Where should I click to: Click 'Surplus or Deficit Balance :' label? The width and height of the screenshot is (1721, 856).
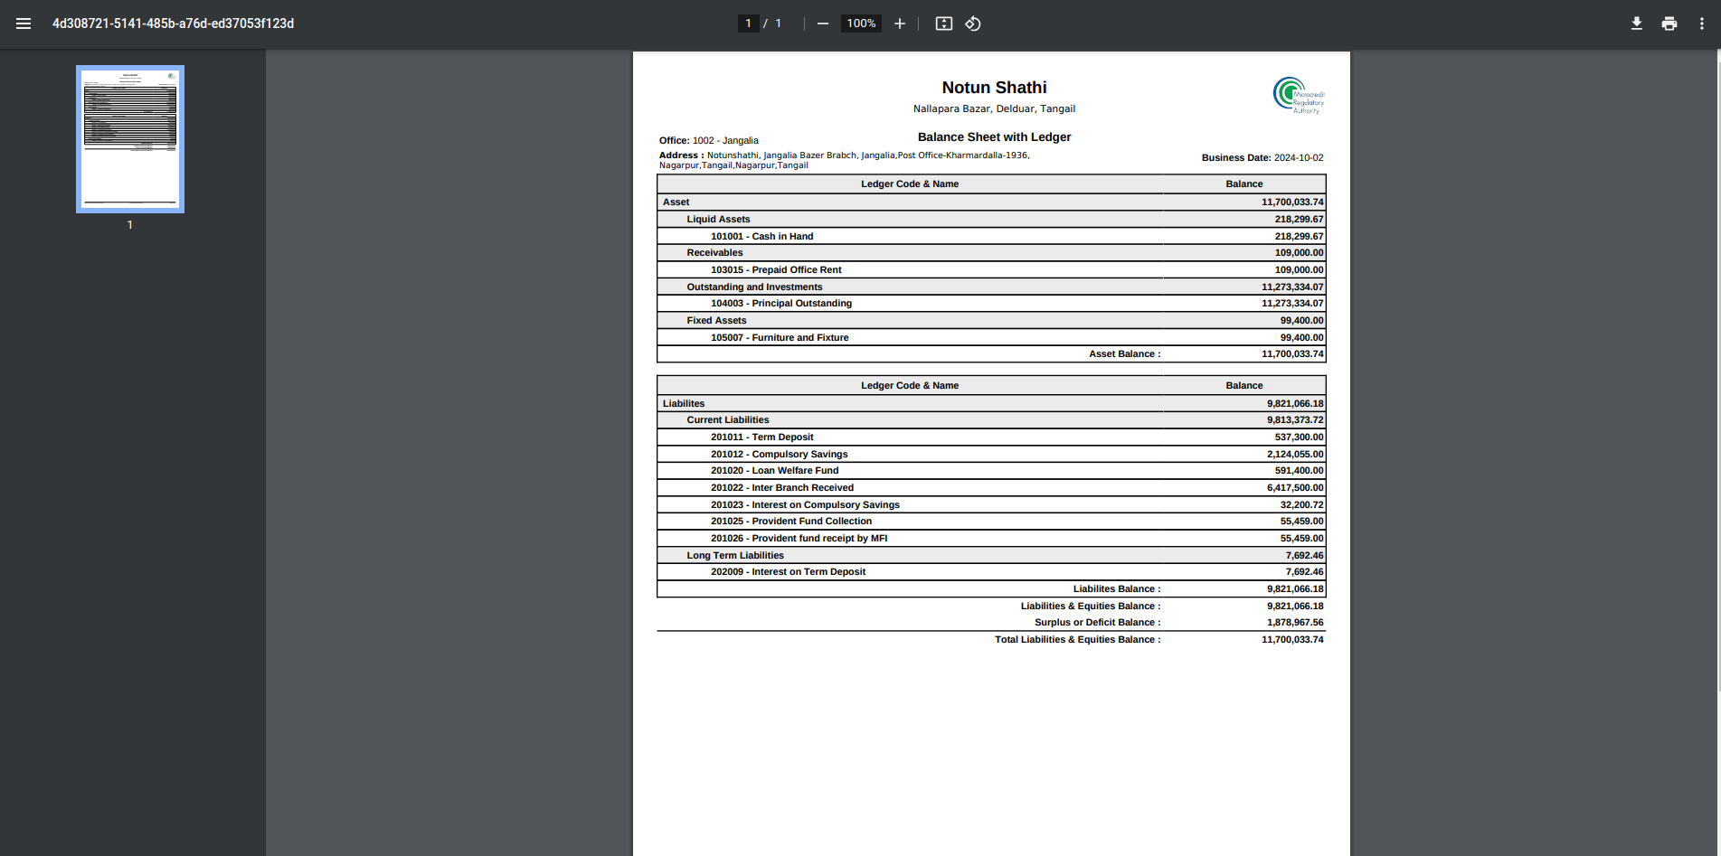(x=1097, y=623)
